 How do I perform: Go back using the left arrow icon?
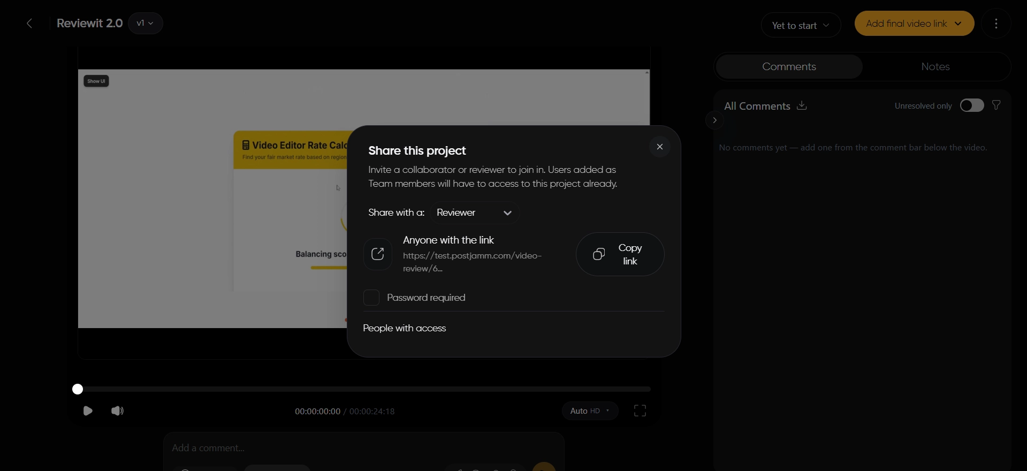(29, 24)
